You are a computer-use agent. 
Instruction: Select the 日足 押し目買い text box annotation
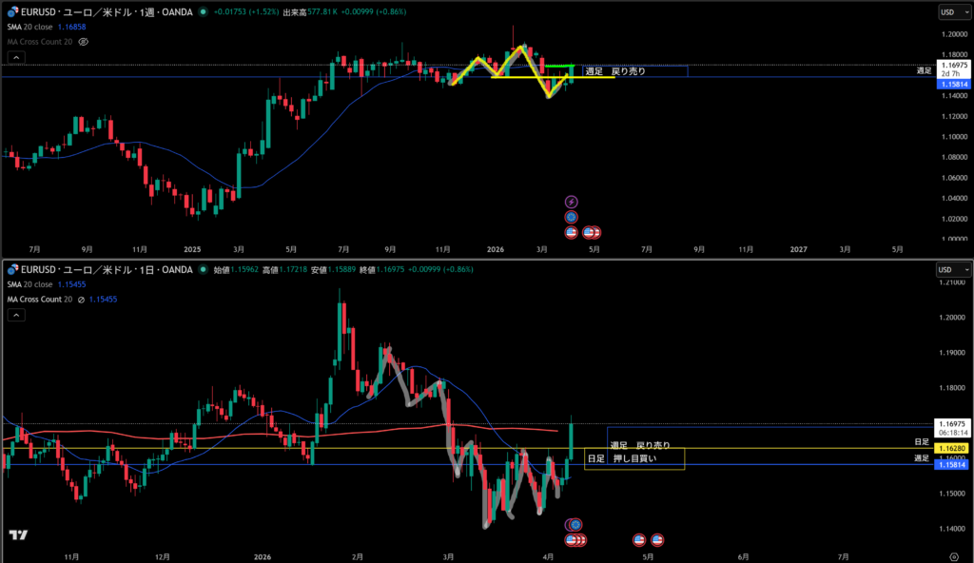pos(634,459)
